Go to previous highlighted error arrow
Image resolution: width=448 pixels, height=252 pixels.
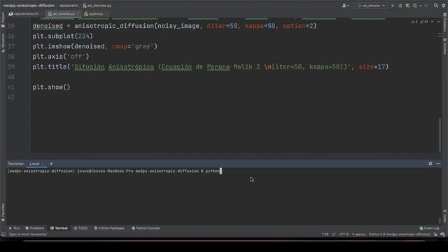click(433, 22)
